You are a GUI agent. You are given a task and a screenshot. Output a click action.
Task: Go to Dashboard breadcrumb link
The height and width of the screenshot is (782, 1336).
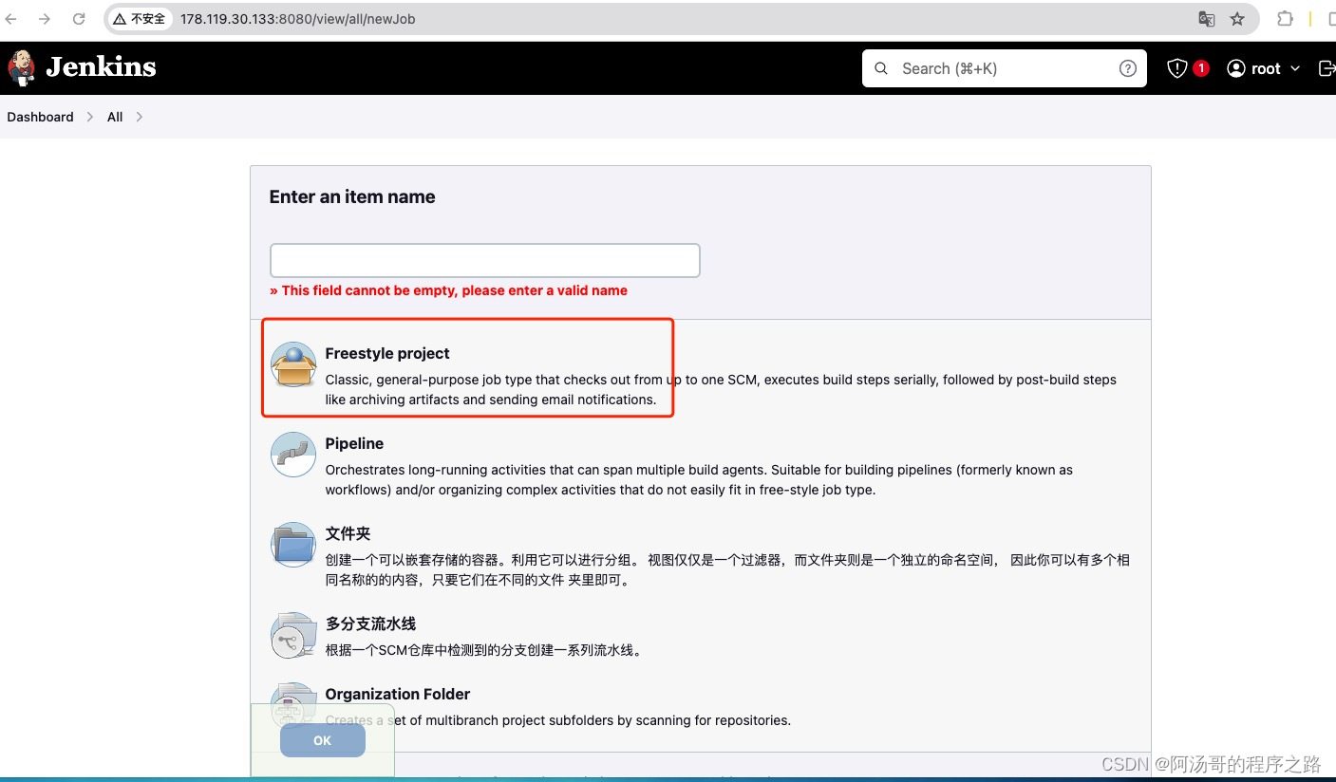[x=40, y=117]
